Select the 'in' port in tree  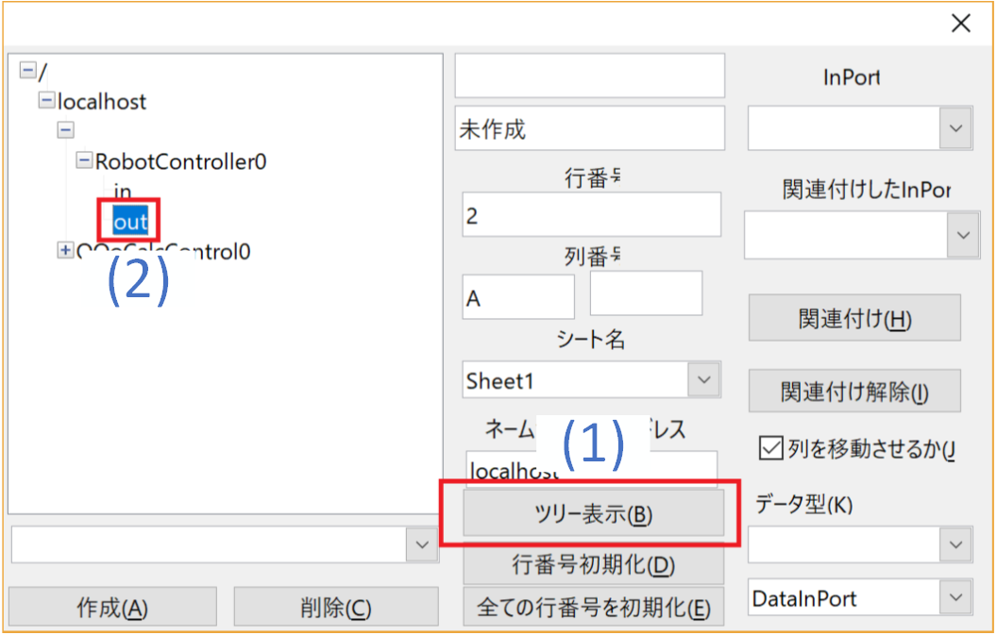click(123, 192)
